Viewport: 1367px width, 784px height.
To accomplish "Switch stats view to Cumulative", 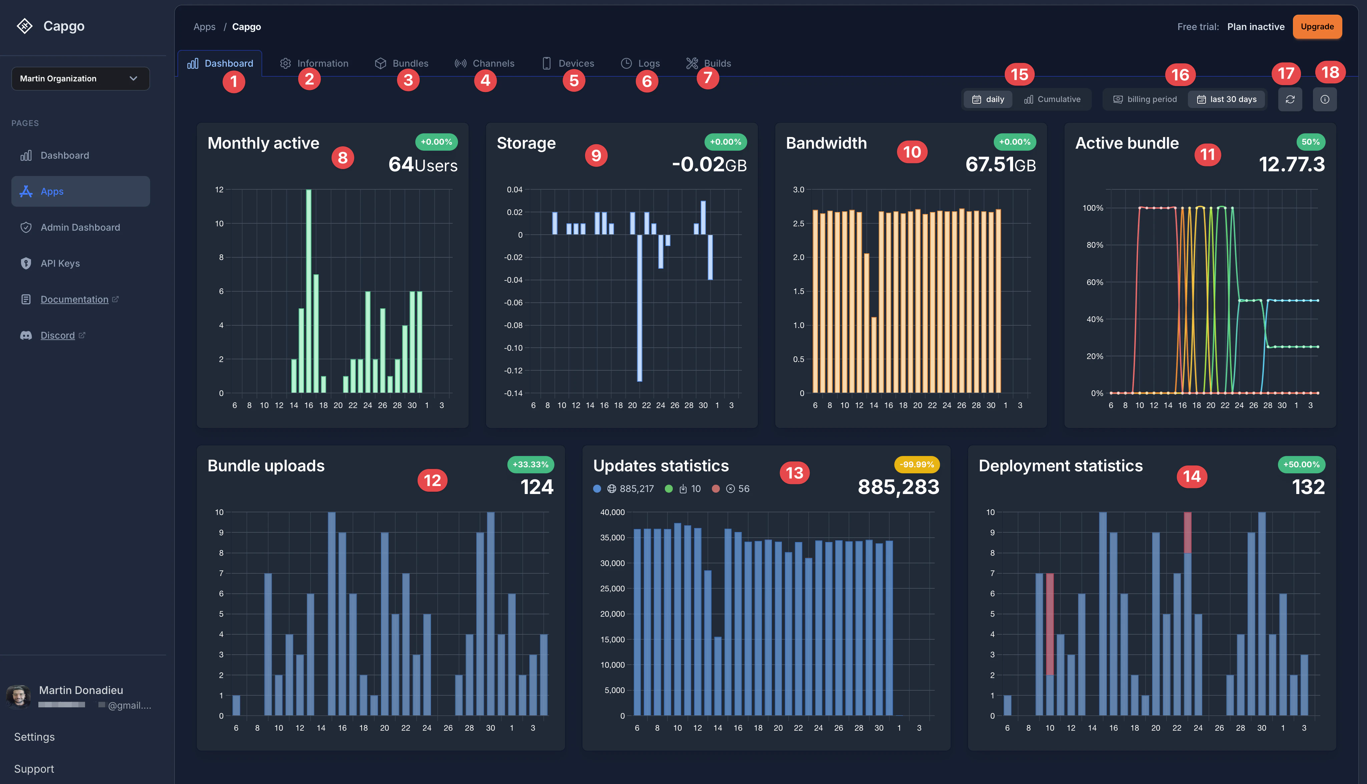I will tap(1052, 99).
